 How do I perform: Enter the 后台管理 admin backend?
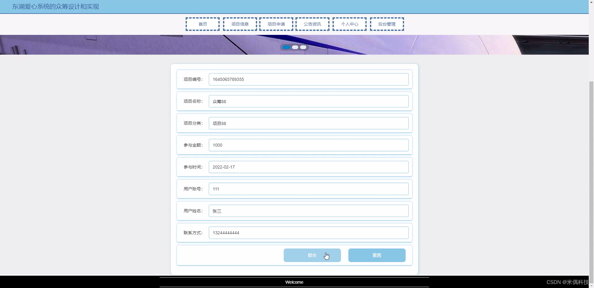pos(387,24)
